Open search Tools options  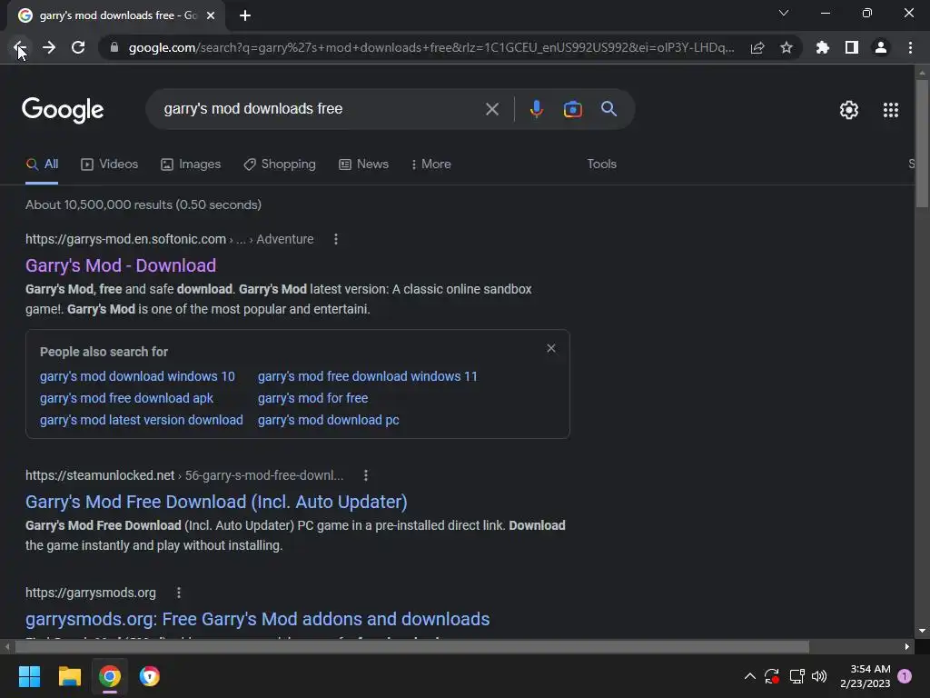(x=601, y=164)
